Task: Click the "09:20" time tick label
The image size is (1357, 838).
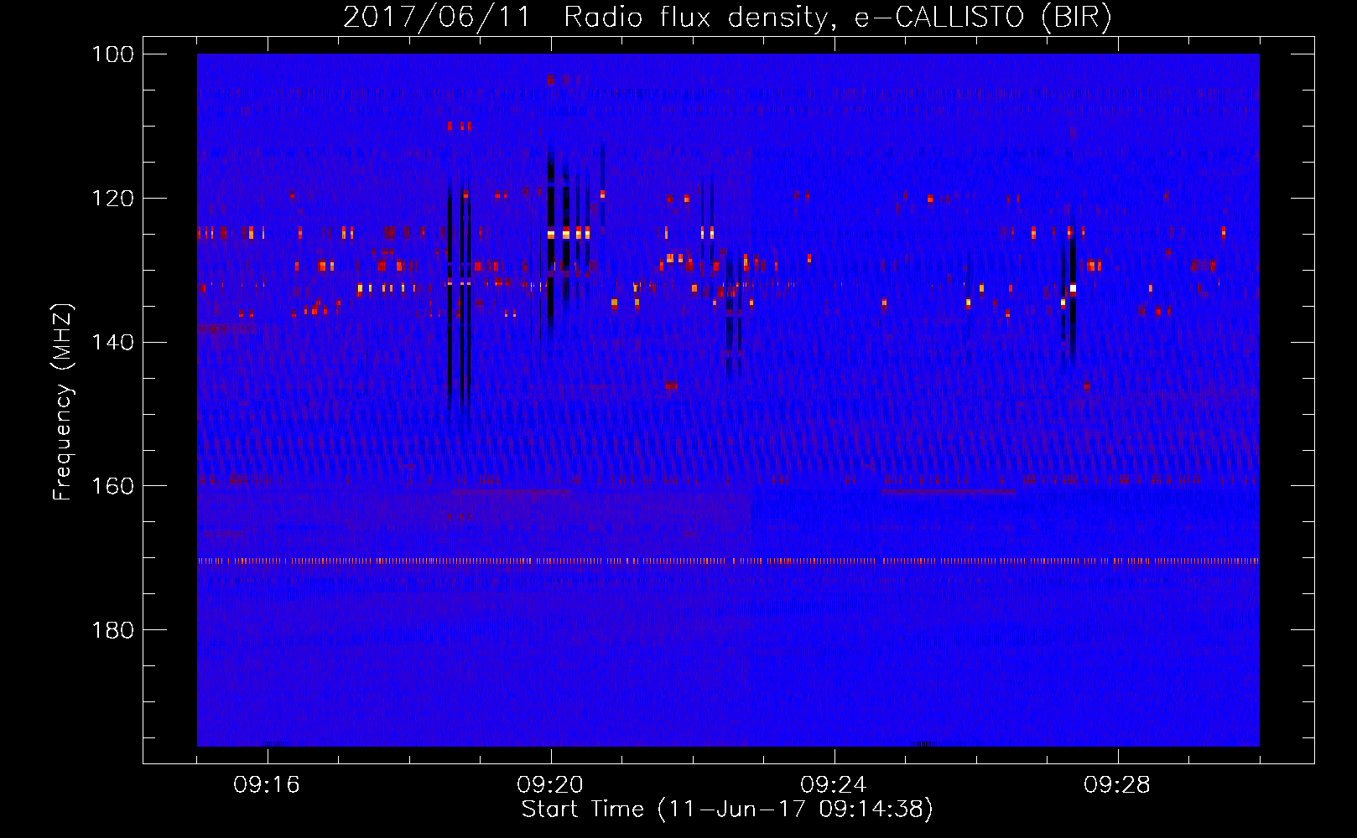Action: pyautogui.click(x=550, y=785)
